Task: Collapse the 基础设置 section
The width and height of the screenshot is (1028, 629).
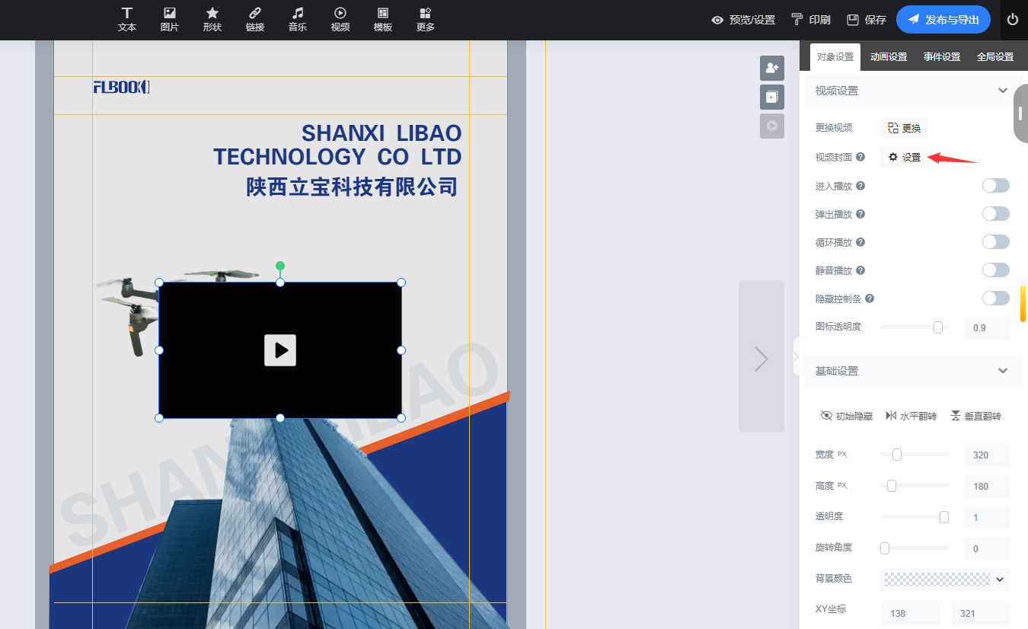Action: [1002, 371]
